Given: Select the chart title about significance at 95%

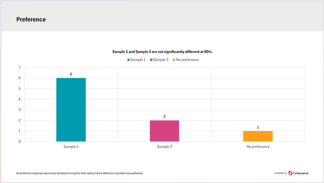Looking at the screenshot, I should (x=162, y=52).
